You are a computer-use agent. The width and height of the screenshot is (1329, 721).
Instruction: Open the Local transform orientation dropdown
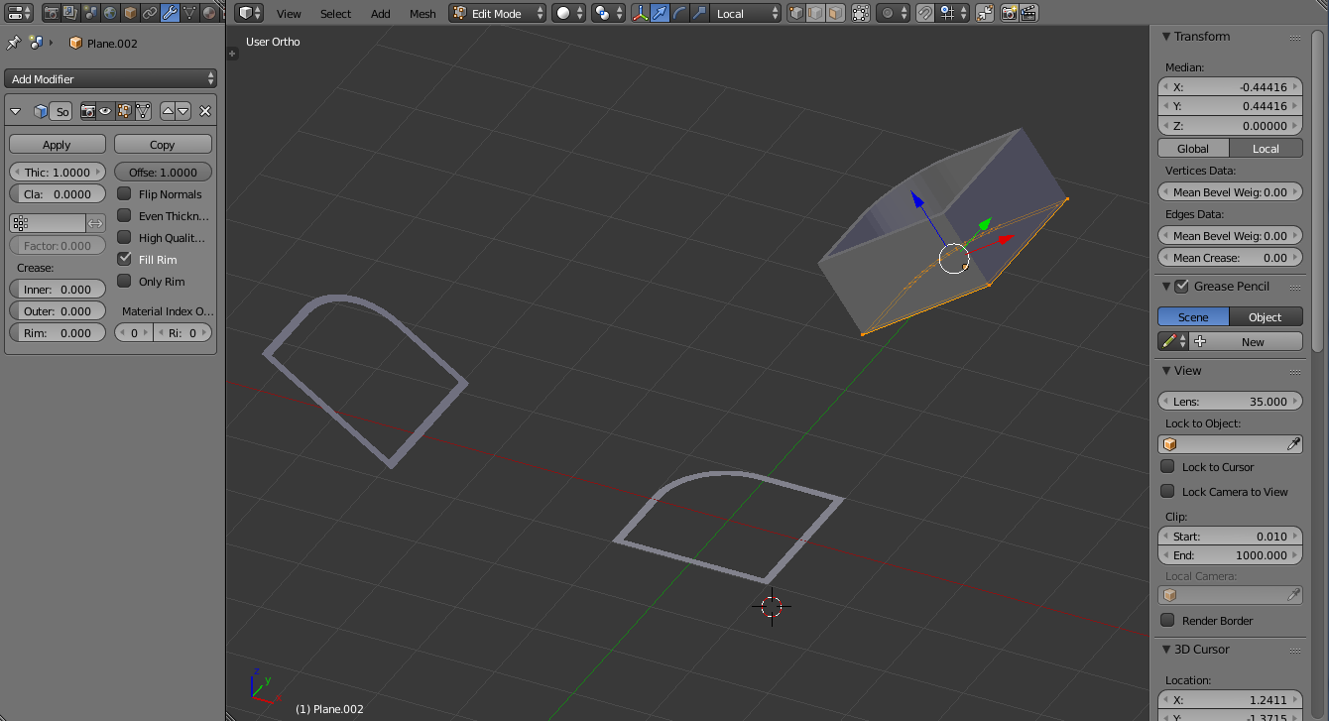[746, 13]
